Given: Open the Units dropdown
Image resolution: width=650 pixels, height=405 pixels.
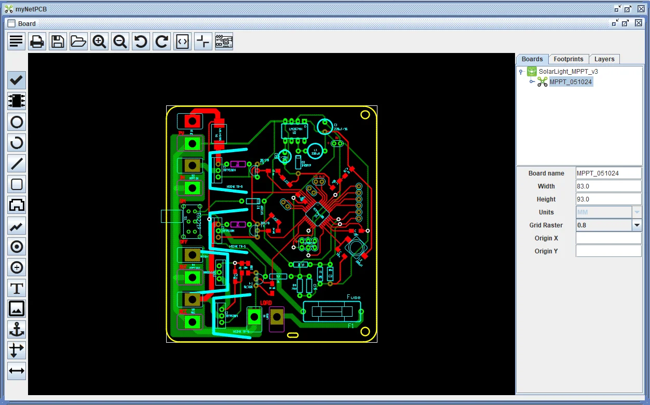Looking at the screenshot, I should tap(637, 212).
